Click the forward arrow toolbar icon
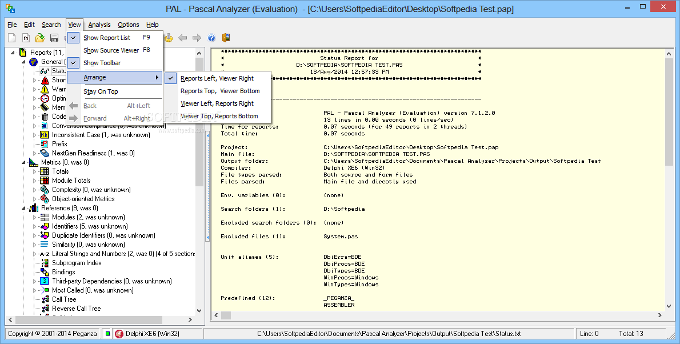Image resolution: width=680 pixels, height=344 pixels. (197, 38)
